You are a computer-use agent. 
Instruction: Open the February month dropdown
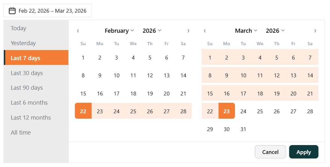point(119,31)
